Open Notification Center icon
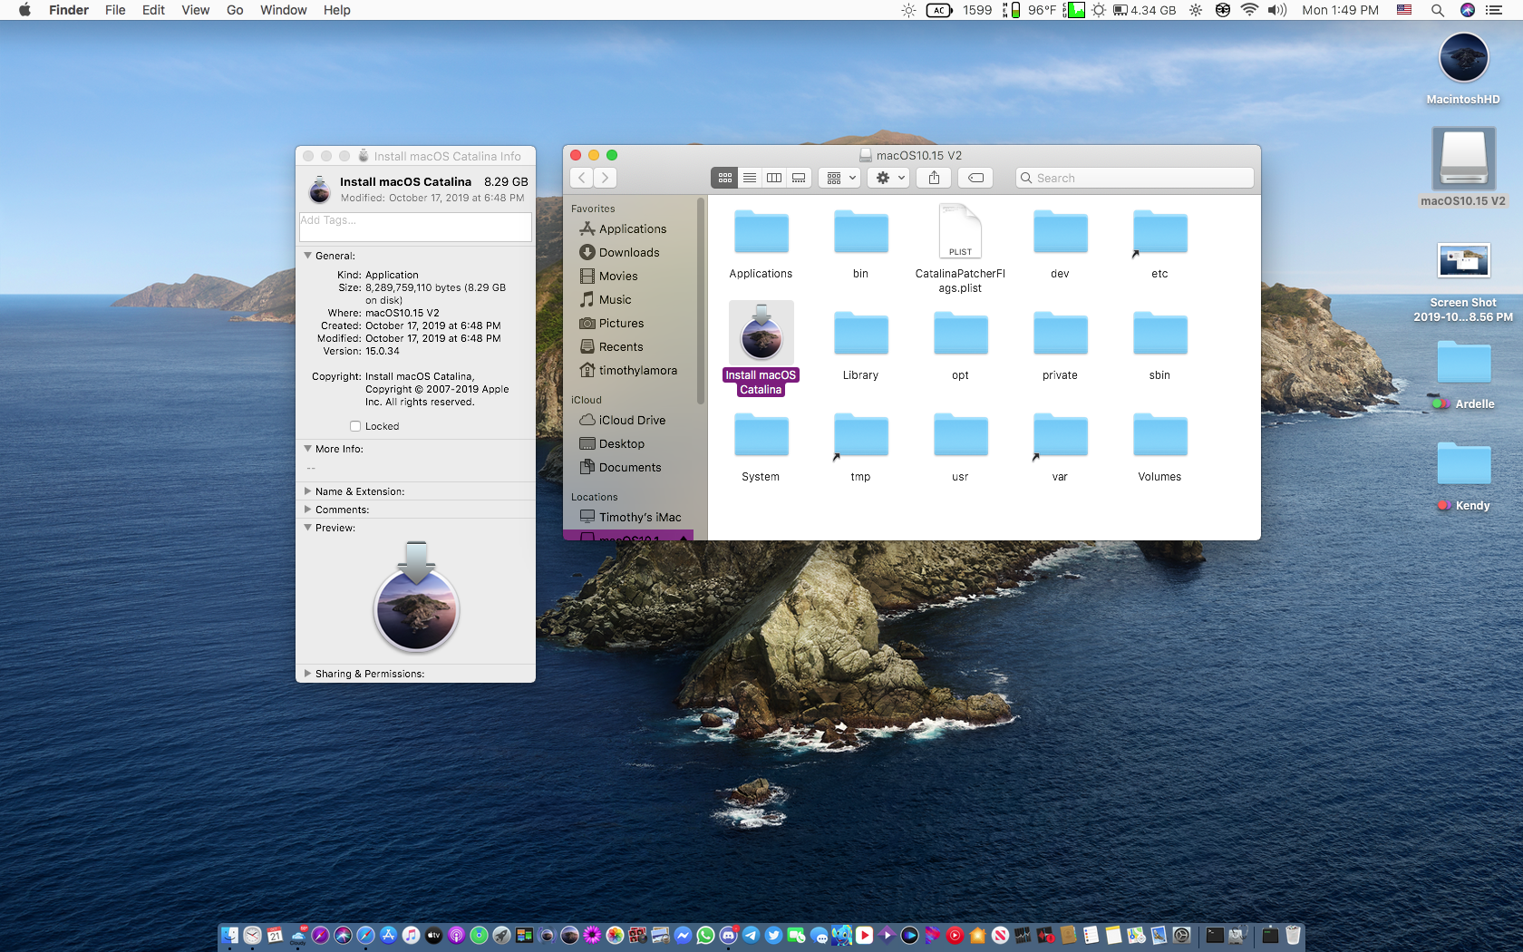Screen dimensions: 1523x952 click(1494, 10)
